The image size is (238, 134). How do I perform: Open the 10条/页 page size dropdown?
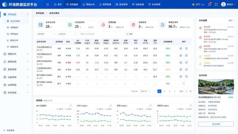click(145, 91)
